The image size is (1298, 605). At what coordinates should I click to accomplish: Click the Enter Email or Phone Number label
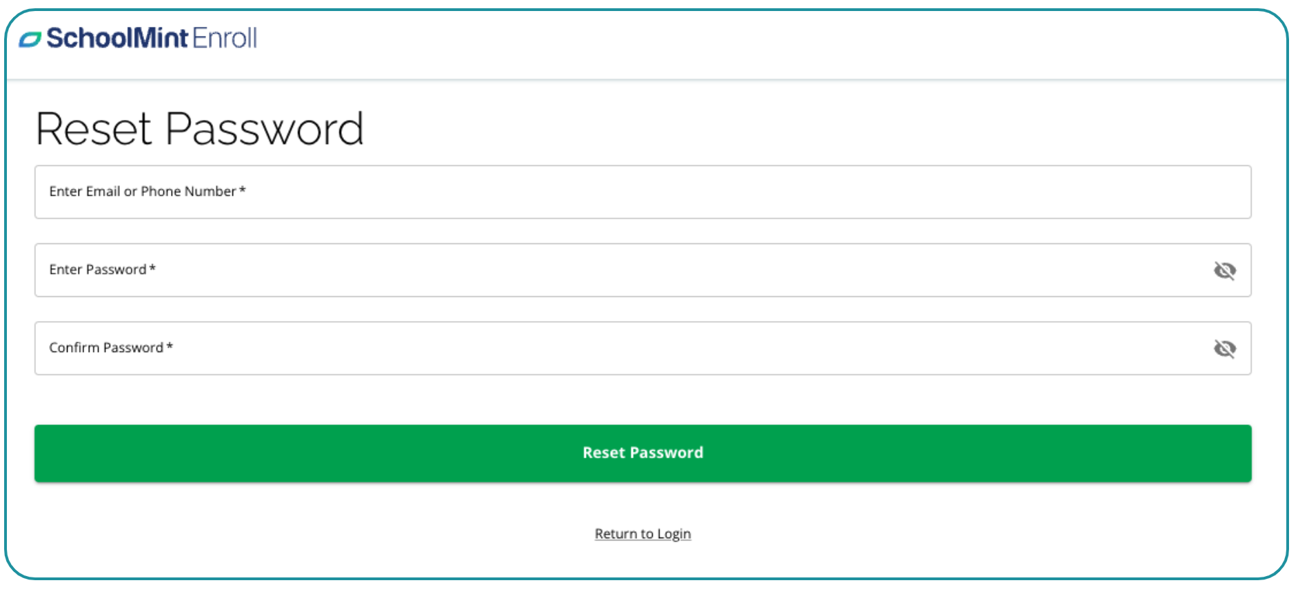pyautogui.click(x=142, y=192)
